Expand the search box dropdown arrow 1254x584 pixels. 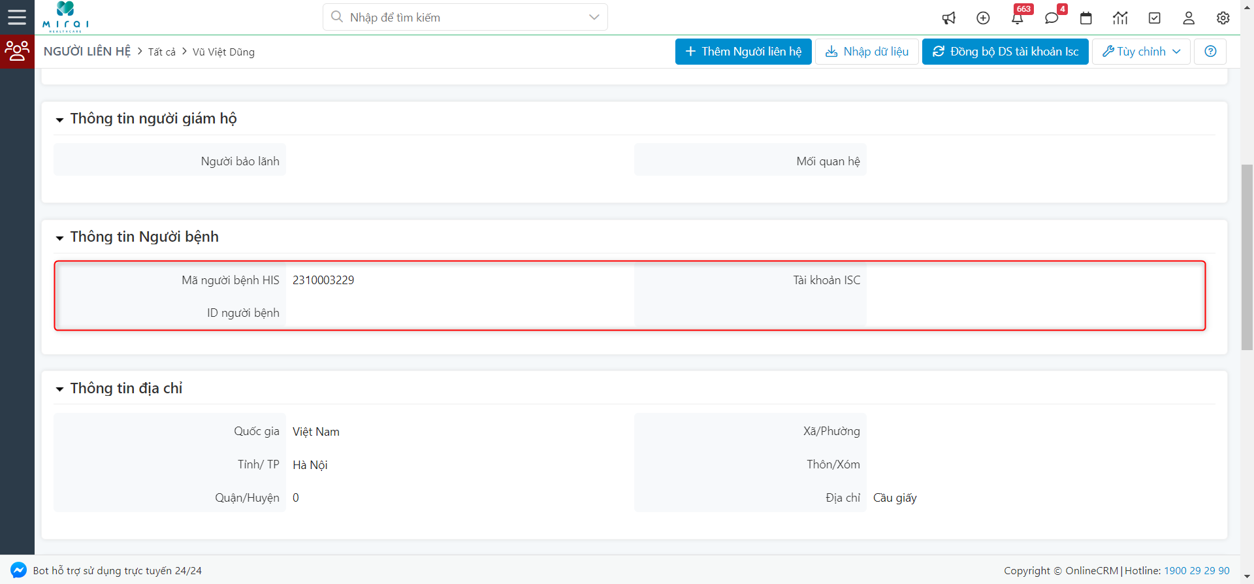tap(594, 17)
